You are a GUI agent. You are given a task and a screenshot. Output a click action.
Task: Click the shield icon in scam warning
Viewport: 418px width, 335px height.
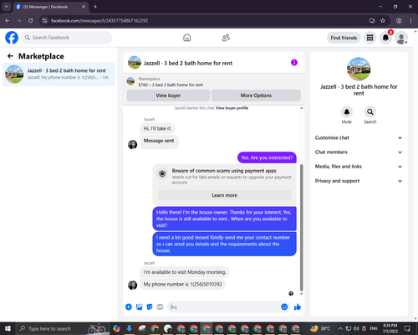[162, 174]
